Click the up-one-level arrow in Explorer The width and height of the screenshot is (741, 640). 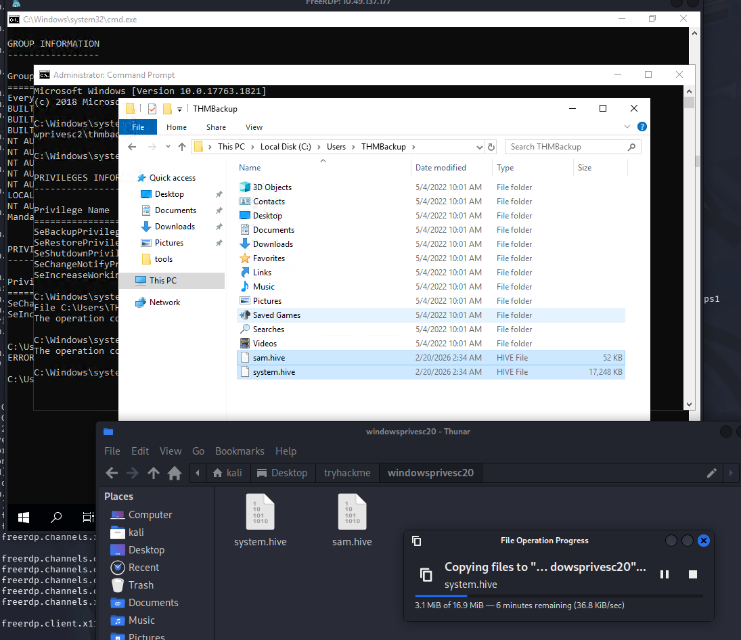(181, 147)
